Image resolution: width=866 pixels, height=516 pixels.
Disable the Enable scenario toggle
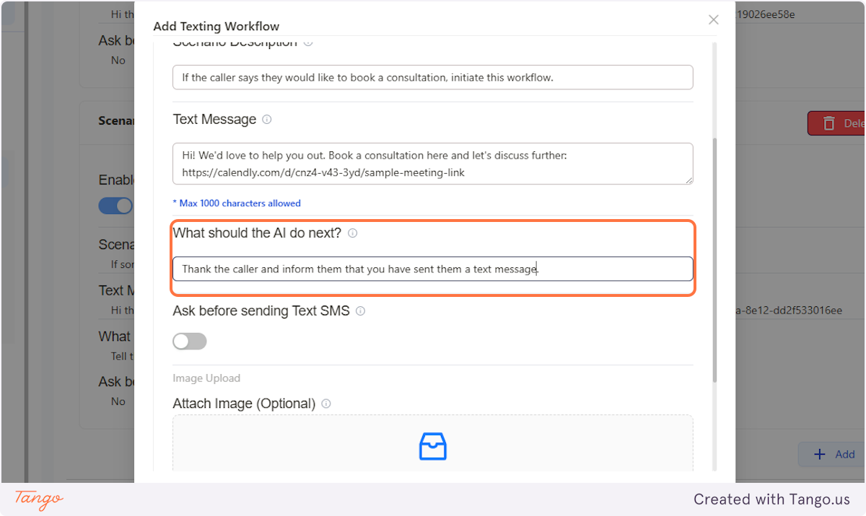pos(115,206)
